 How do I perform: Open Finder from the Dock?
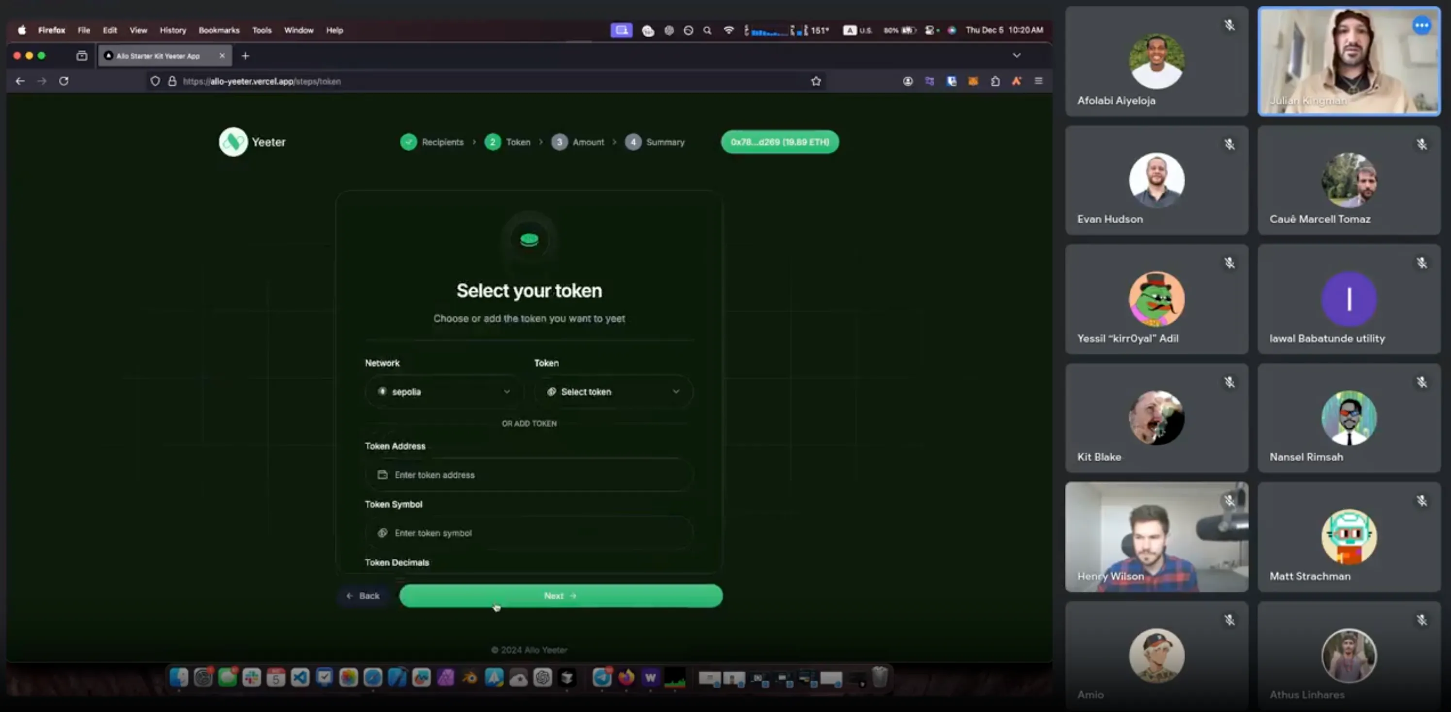pos(179,678)
